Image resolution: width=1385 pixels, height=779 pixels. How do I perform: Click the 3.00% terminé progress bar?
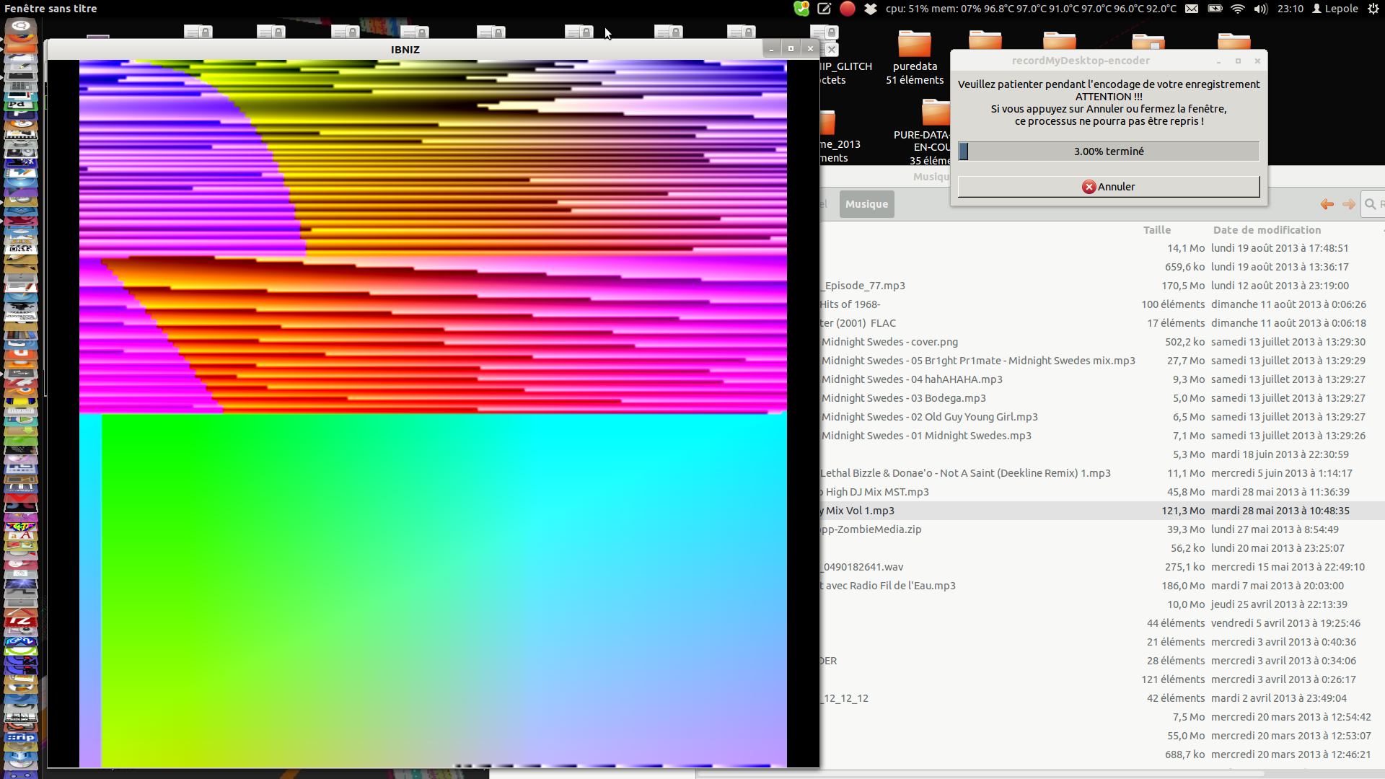point(1108,151)
